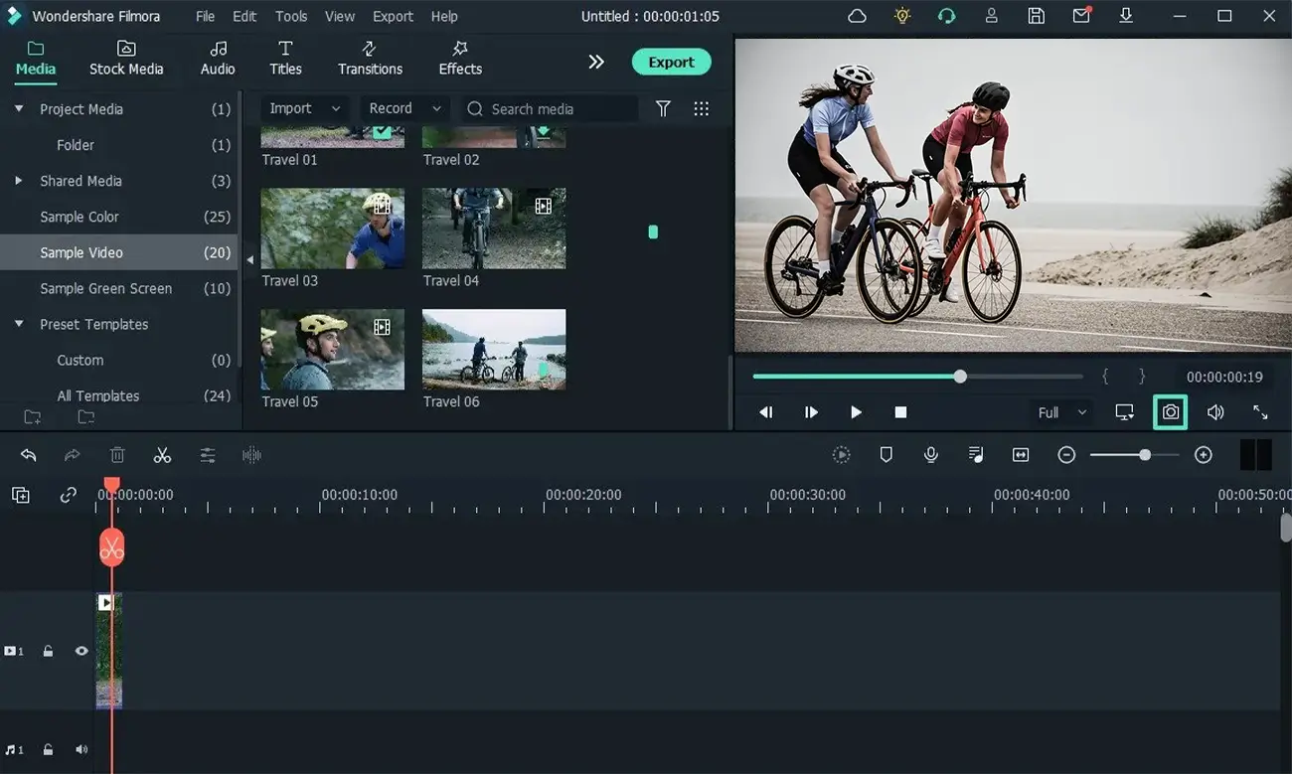Screen dimensions: 1292x774
Task: Take a snapshot with the camera icon
Action: coord(1170,411)
